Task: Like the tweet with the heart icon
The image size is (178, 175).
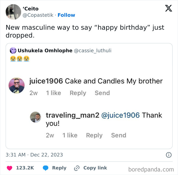Action: click(9, 168)
